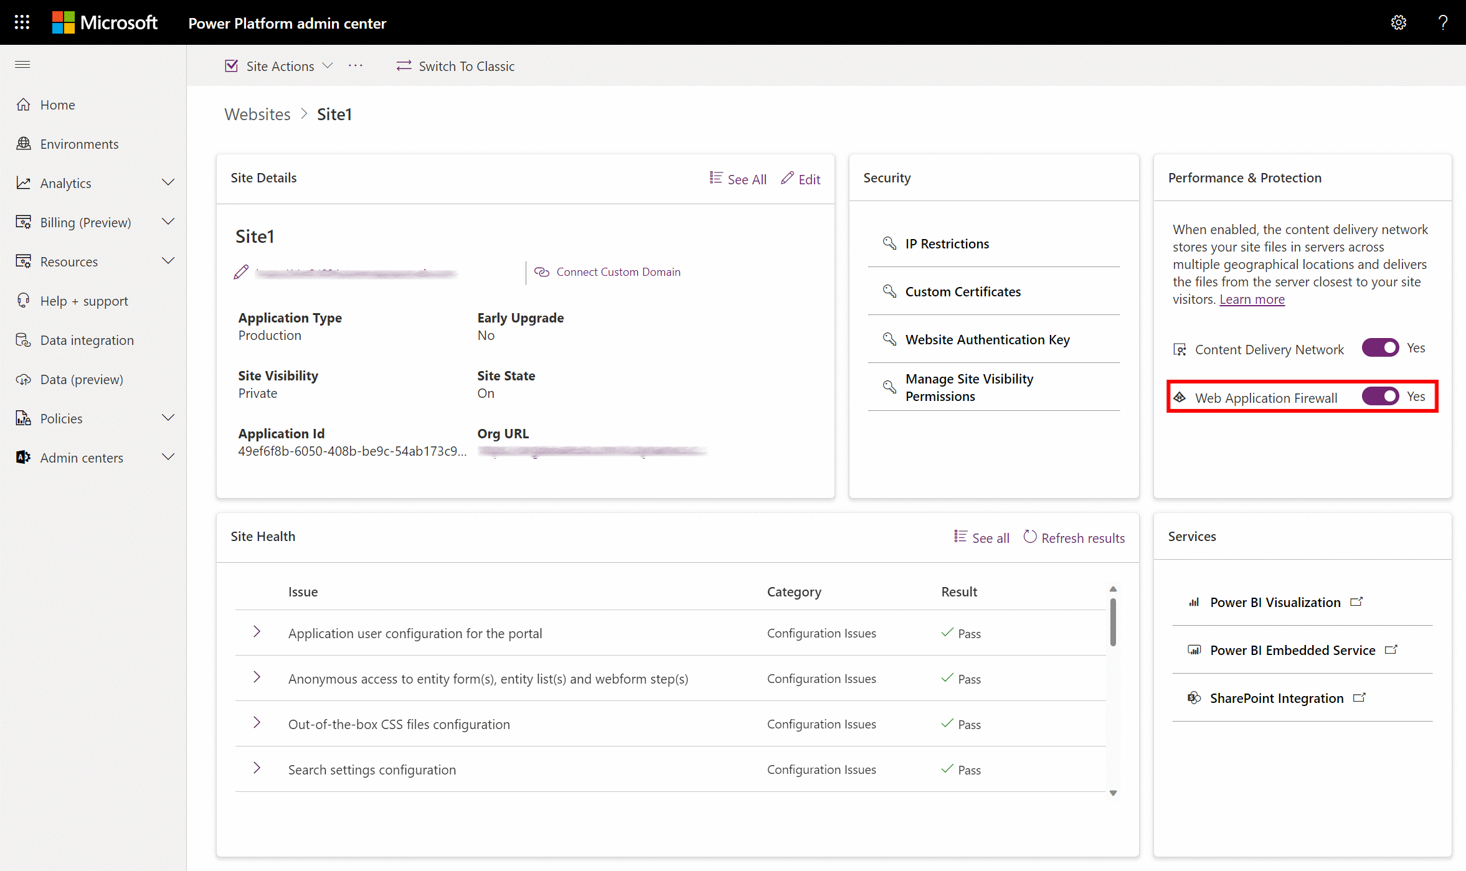The width and height of the screenshot is (1466, 871).
Task: Click the Custom Certificates security icon
Action: click(889, 291)
